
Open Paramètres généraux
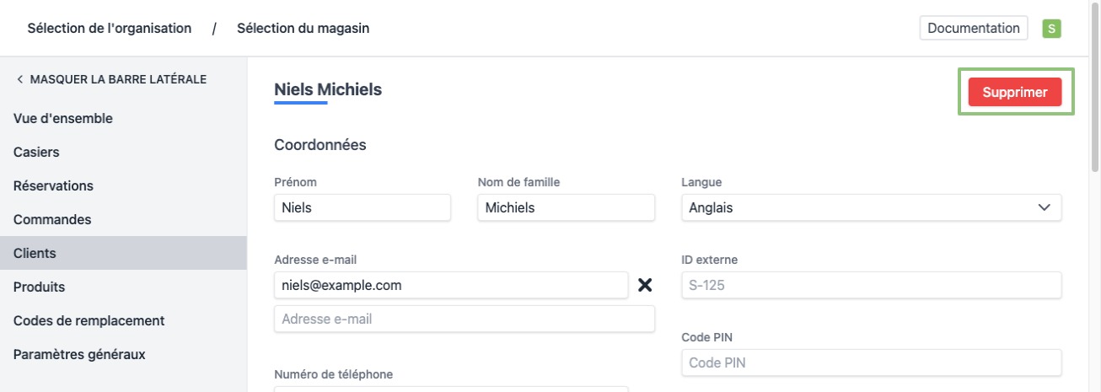pos(79,354)
